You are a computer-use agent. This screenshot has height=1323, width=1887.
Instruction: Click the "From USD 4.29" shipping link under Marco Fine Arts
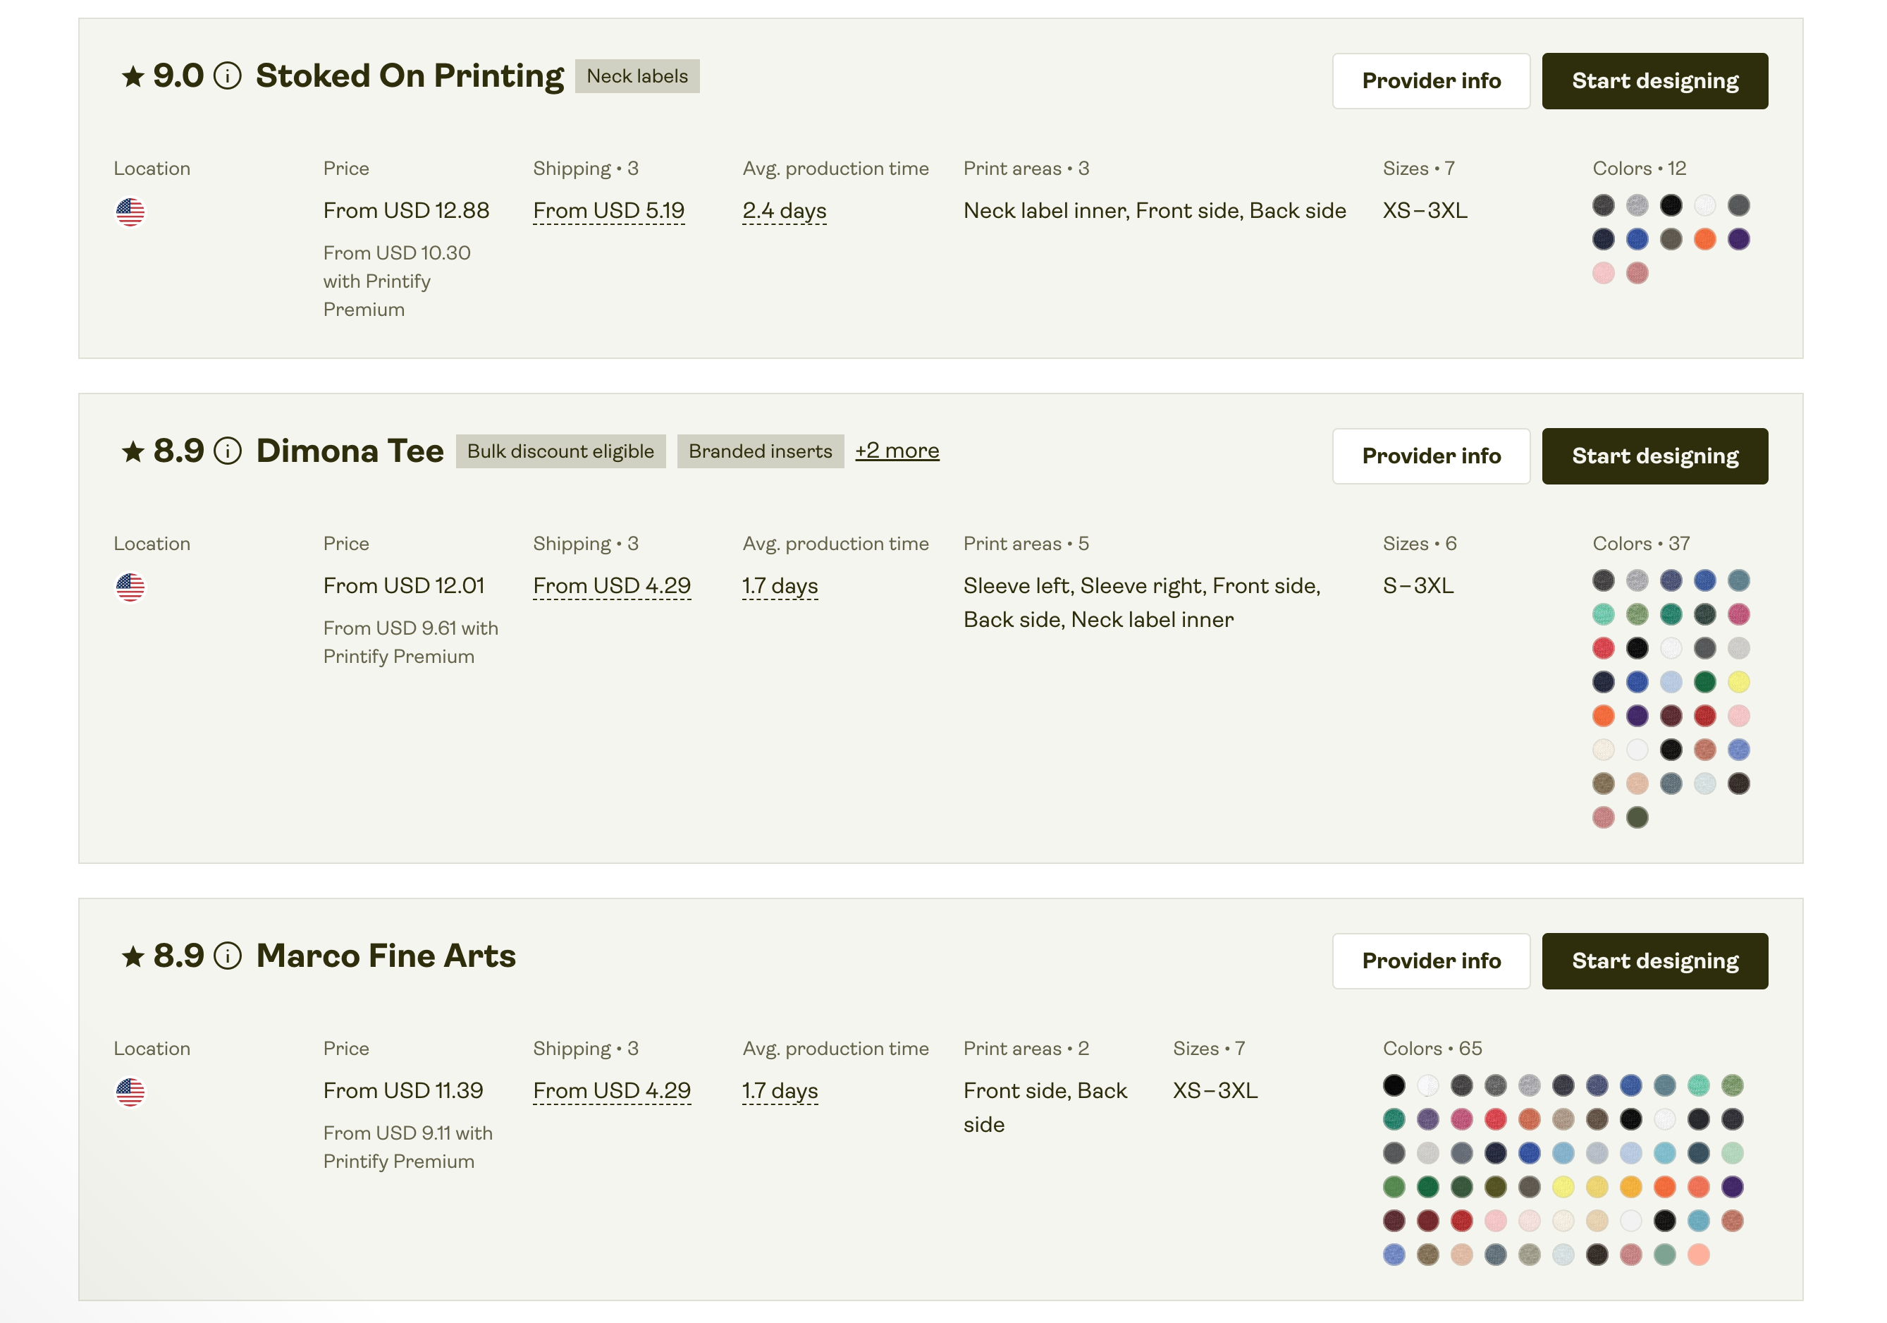(x=611, y=1090)
